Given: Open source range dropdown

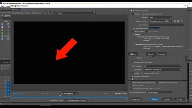Looking at the screenshot, I should [76, 100].
